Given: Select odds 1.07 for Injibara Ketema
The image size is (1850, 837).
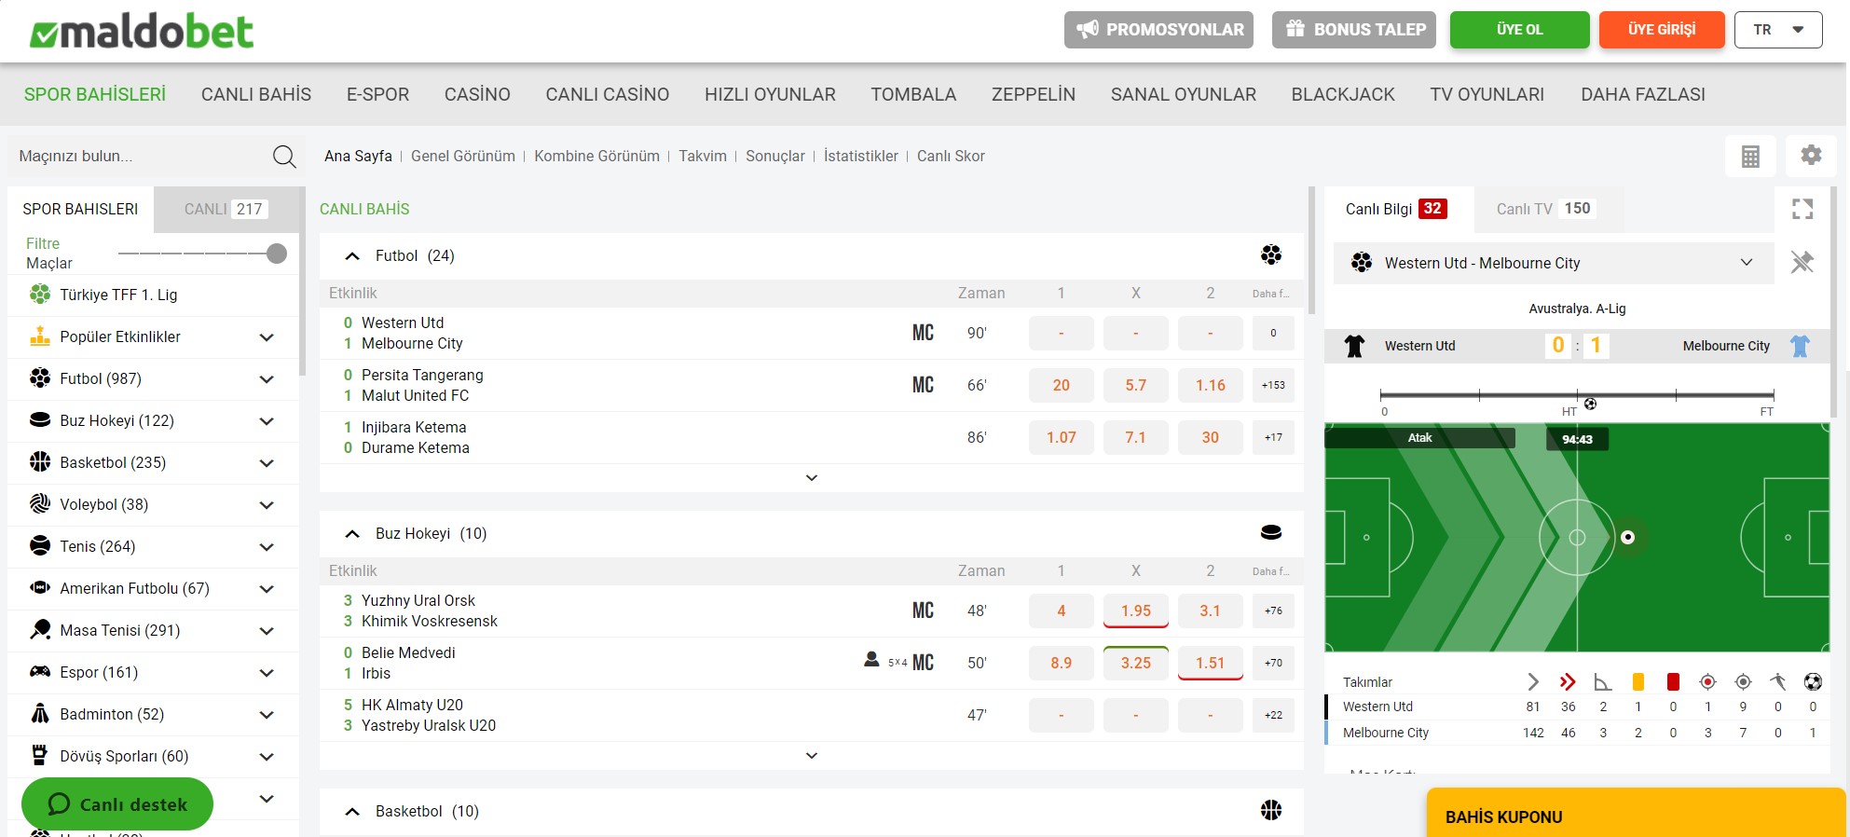Looking at the screenshot, I should 1062,437.
